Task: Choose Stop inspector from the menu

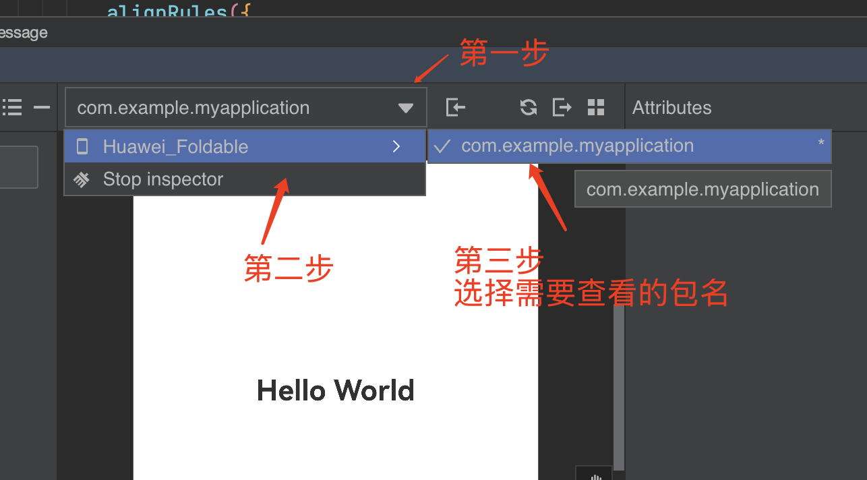Action: (x=163, y=179)
